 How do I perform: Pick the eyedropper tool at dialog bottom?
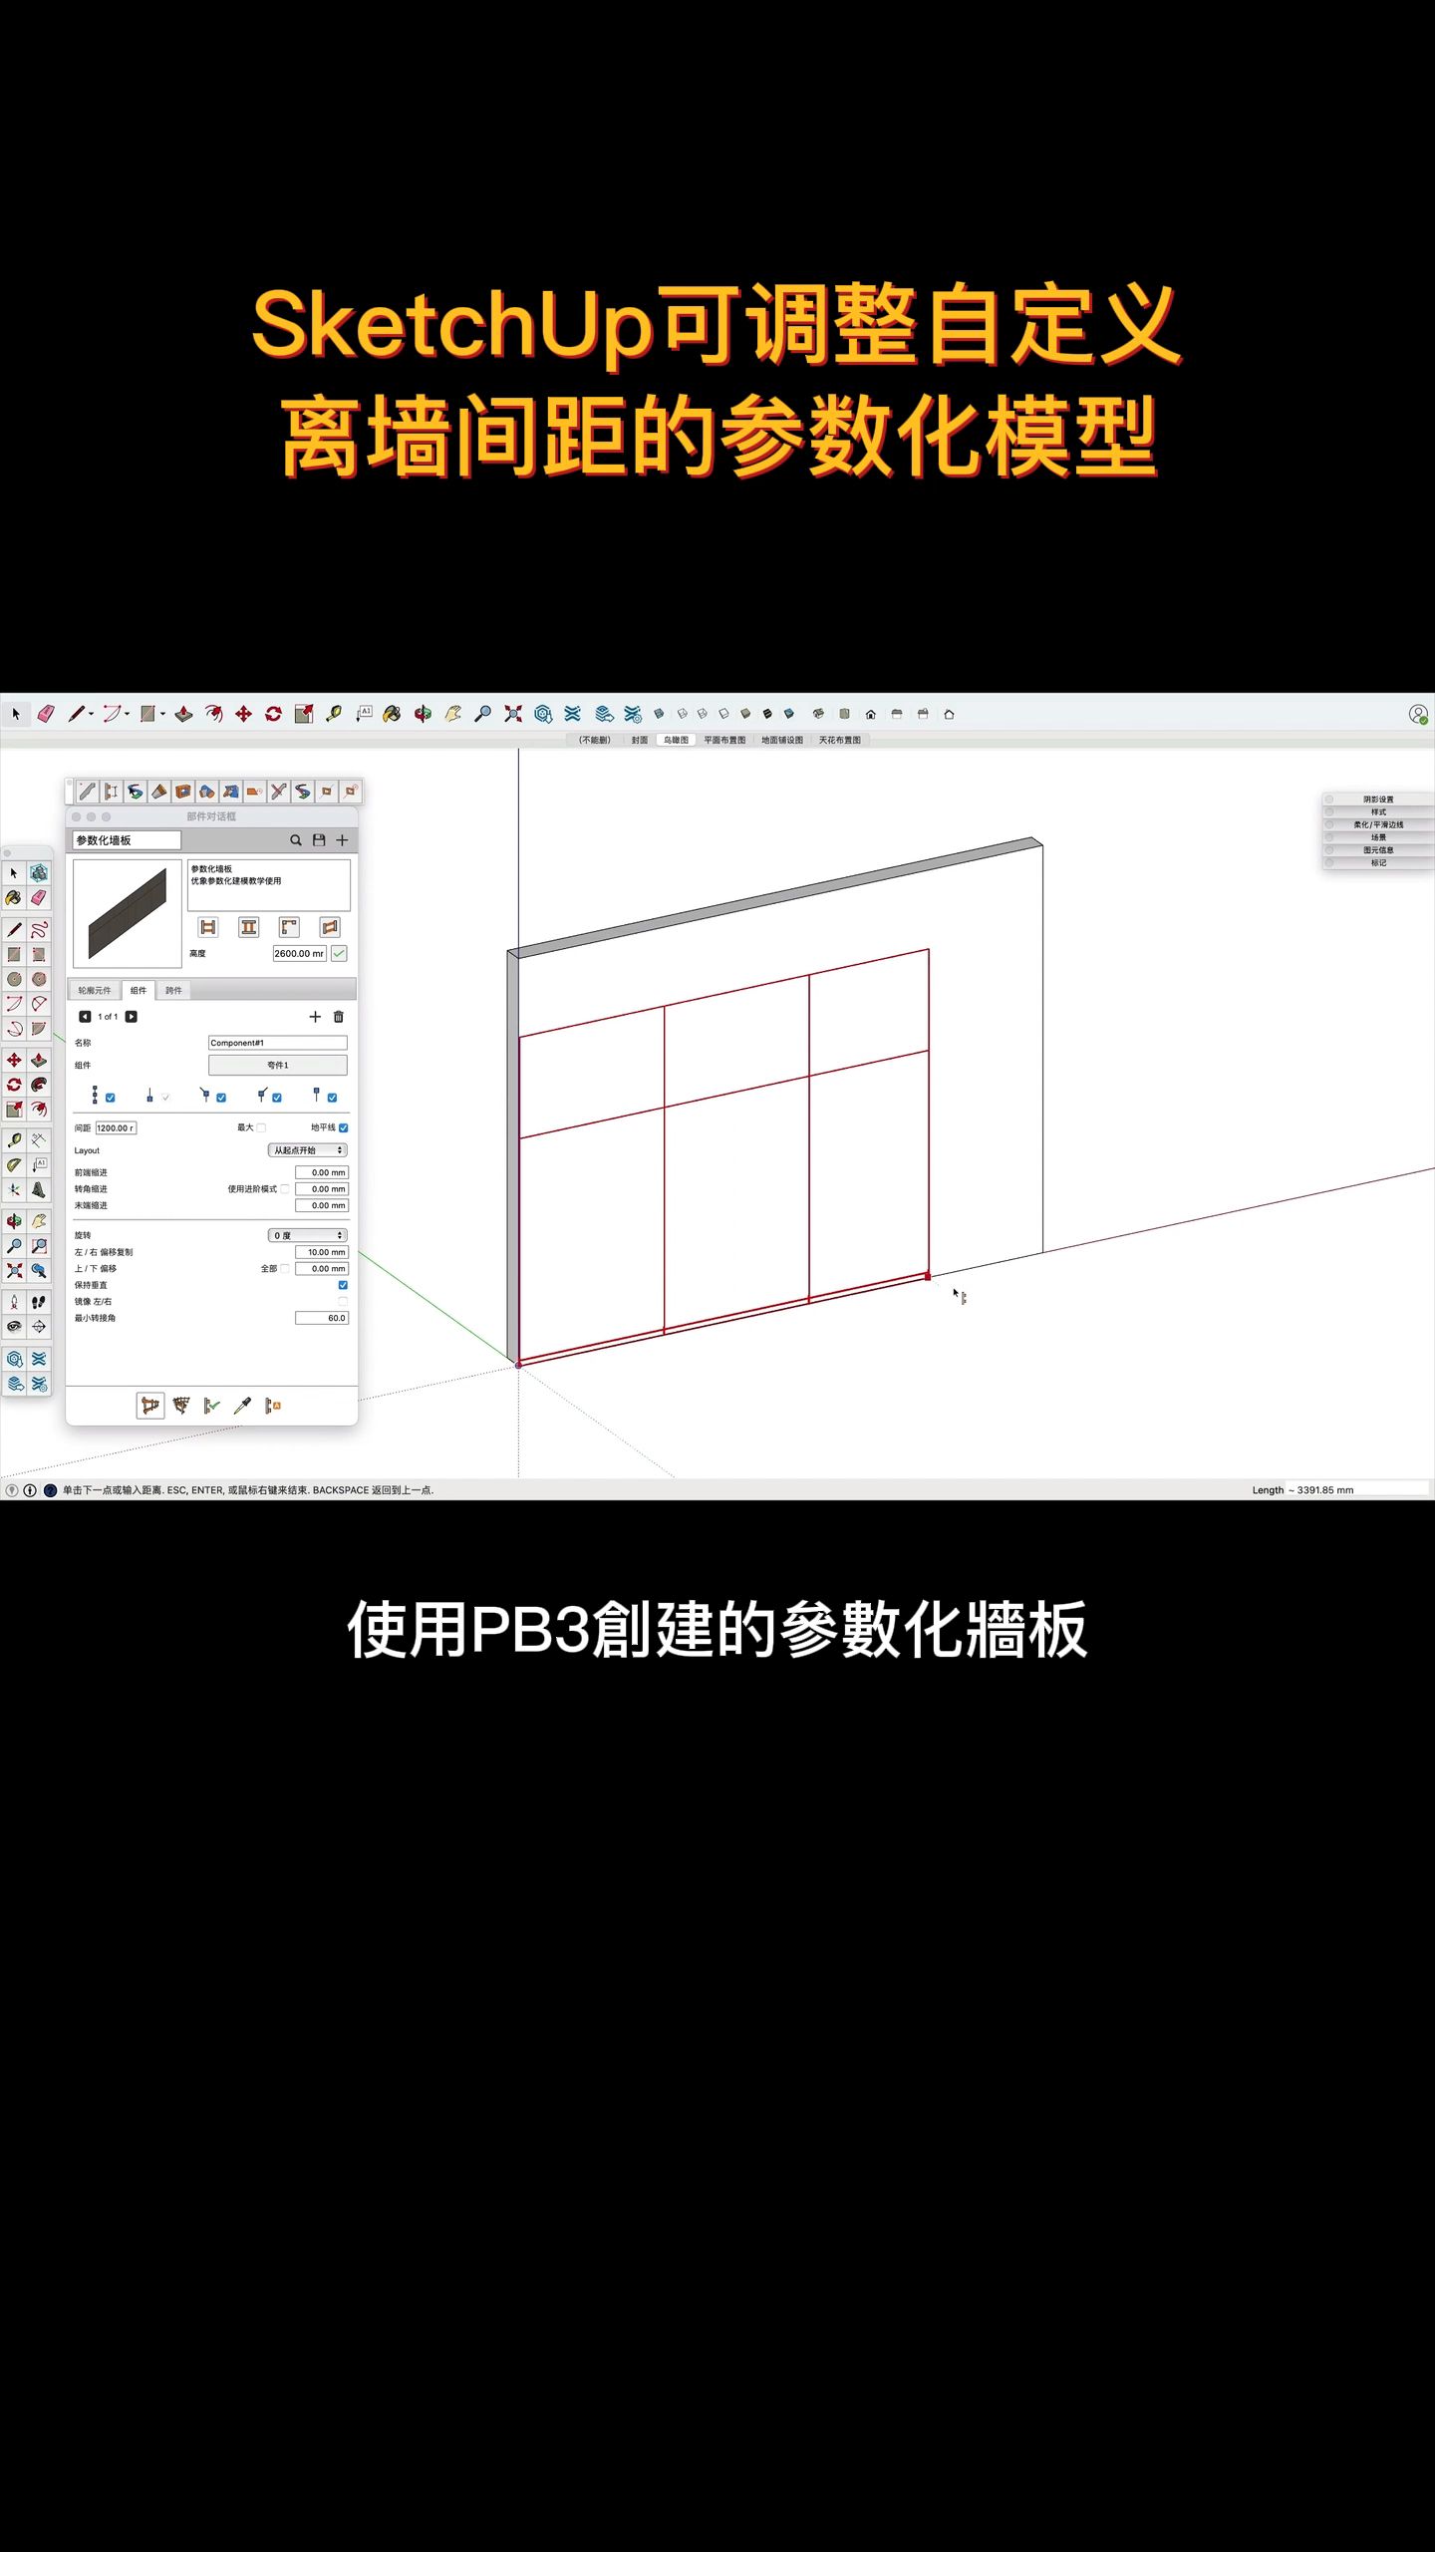(x=242, y=1406)
